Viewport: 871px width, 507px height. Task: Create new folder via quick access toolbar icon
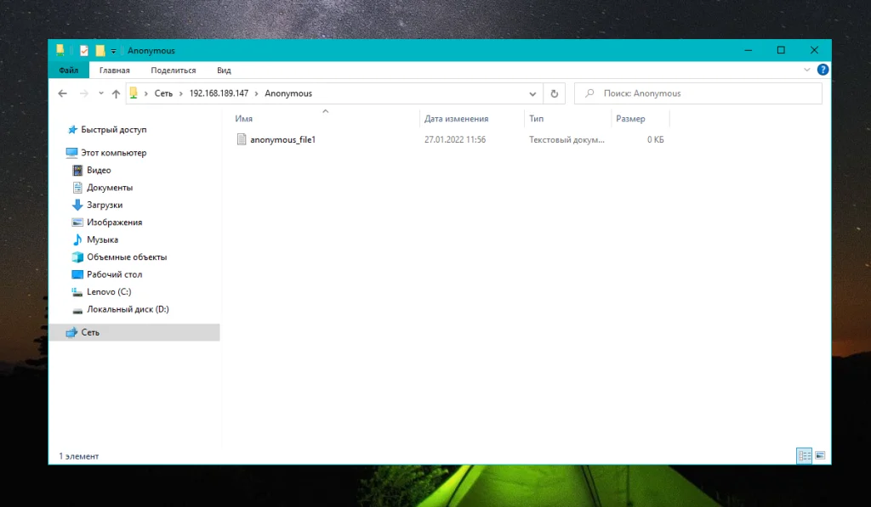pyautogui.click(x=100, y=50)
